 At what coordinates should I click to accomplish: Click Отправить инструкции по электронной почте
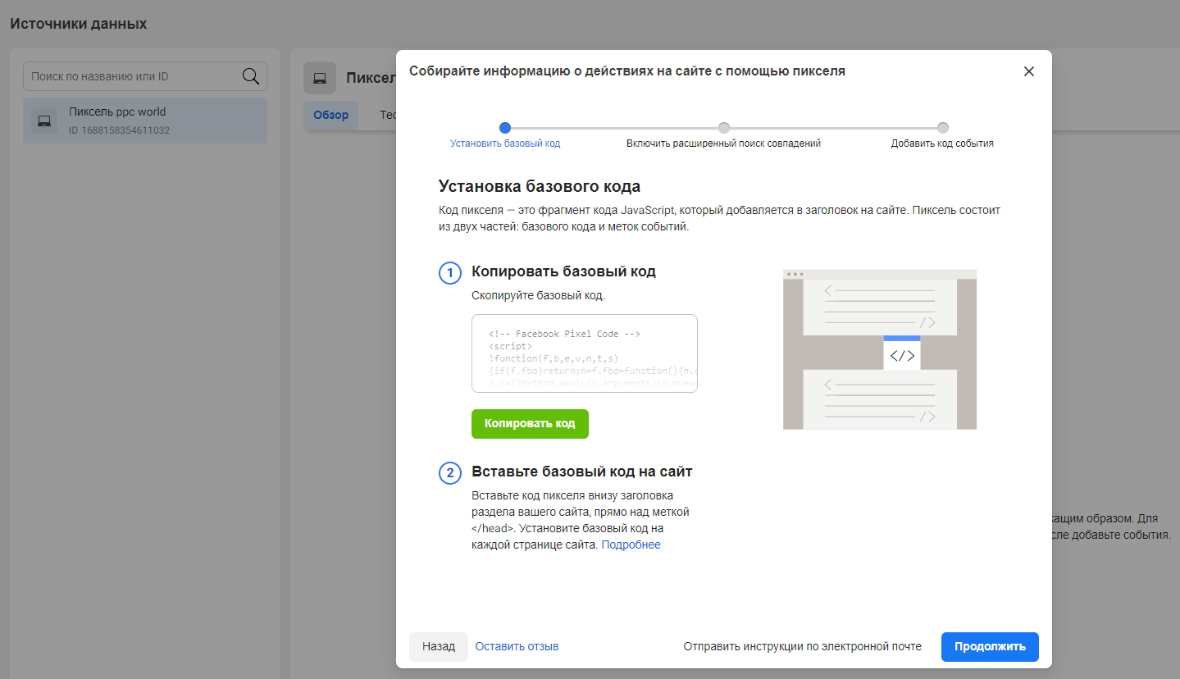(x=802, y=646)
